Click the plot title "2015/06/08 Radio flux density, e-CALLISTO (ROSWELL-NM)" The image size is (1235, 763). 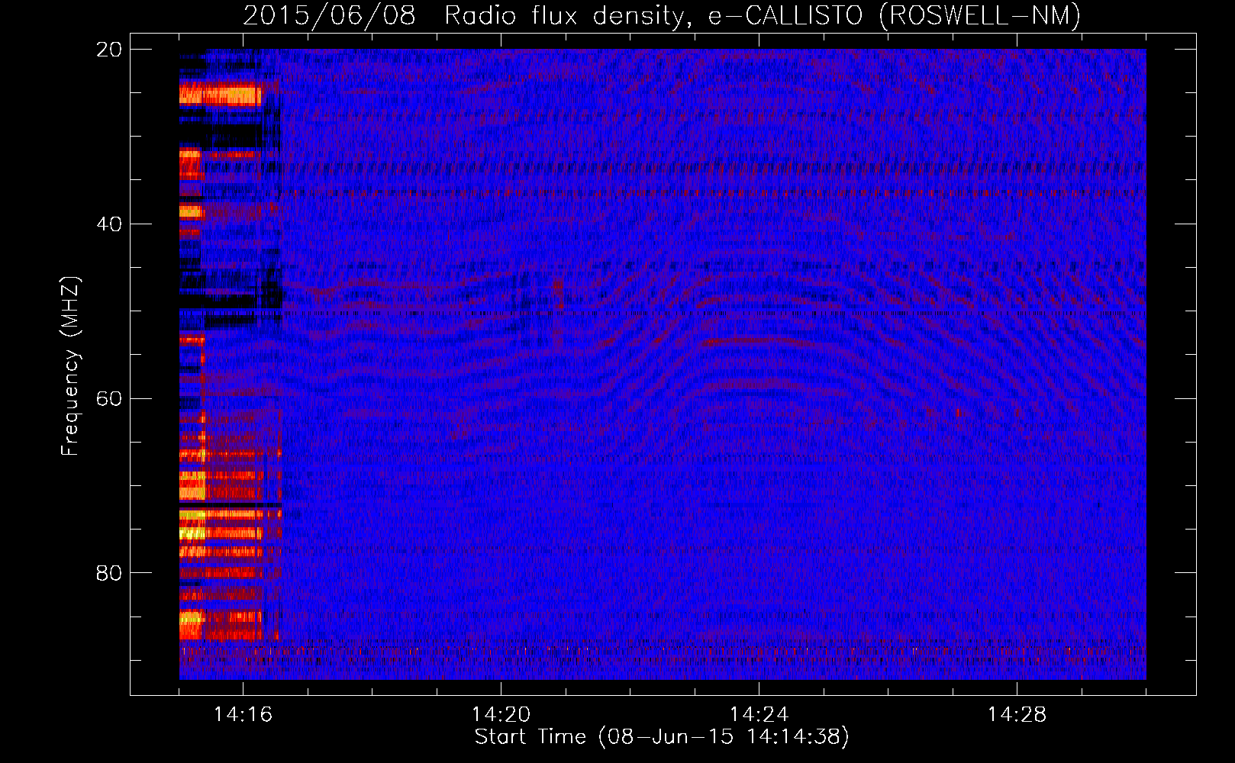click(662, 14)
